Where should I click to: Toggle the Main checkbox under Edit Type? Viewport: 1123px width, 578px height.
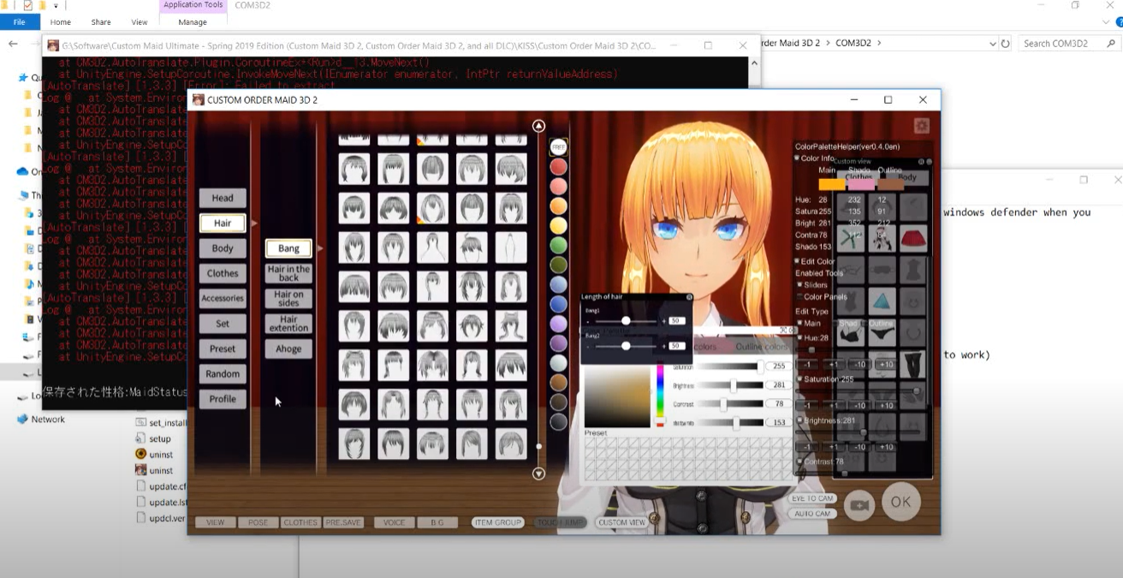[x=800, y=324]
